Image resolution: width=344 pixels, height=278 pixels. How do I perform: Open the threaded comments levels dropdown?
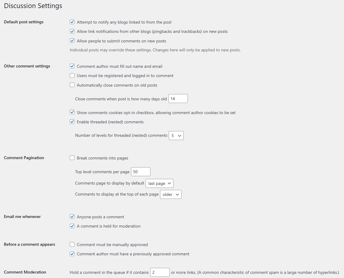coord(176,136)
